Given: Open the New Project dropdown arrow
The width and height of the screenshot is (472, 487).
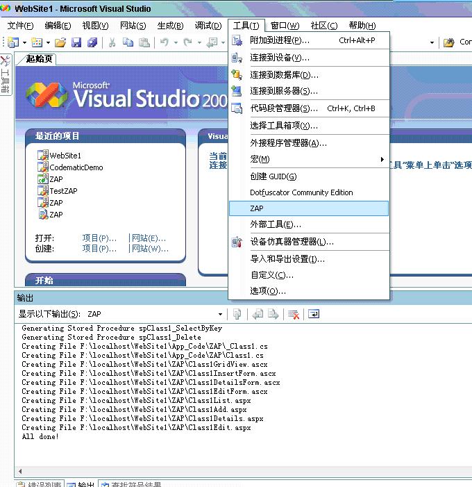Looking at the screenshot, I should pos(24,42).
